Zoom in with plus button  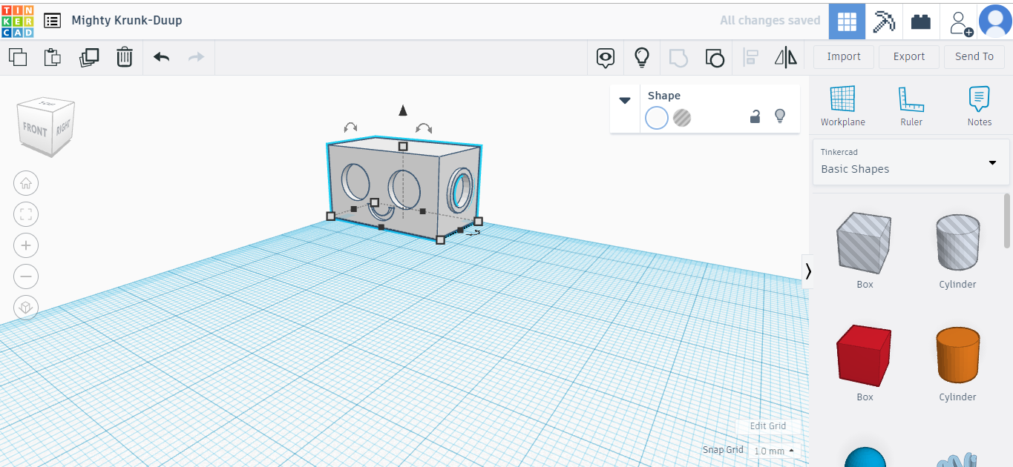(26, 245)
